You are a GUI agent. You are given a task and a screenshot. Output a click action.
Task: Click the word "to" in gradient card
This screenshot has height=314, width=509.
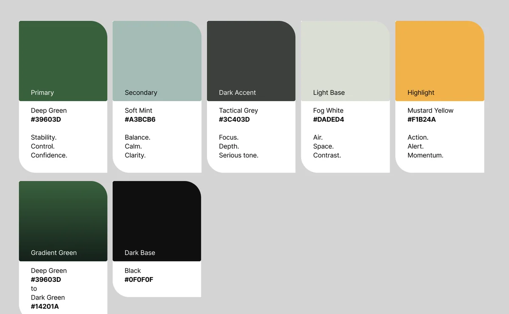[34, 289]
